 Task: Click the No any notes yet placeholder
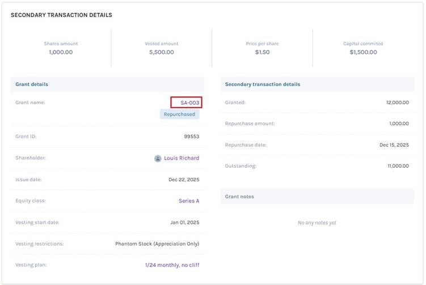point(317,223)
